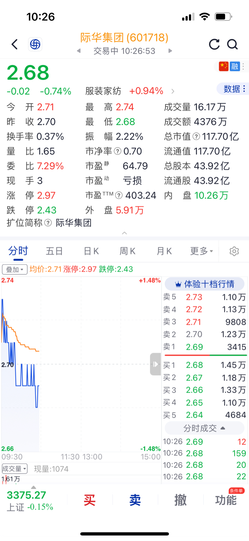
Task: Open the 成交量 indicator dropdown
Action: [15, 469]
